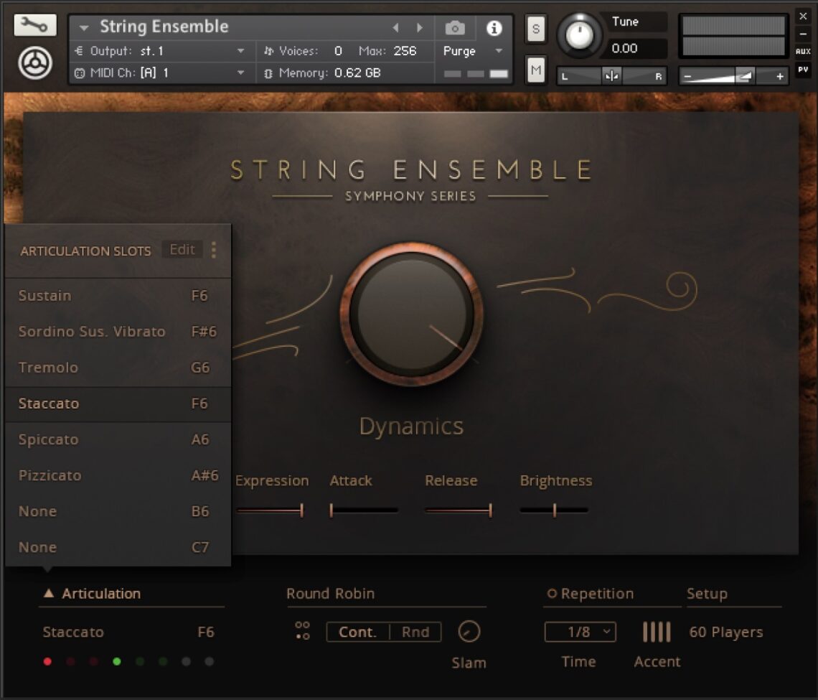This screenshot has width=818, height=700.
Task: Switch to the Setup tab
Action: point(707,594)
